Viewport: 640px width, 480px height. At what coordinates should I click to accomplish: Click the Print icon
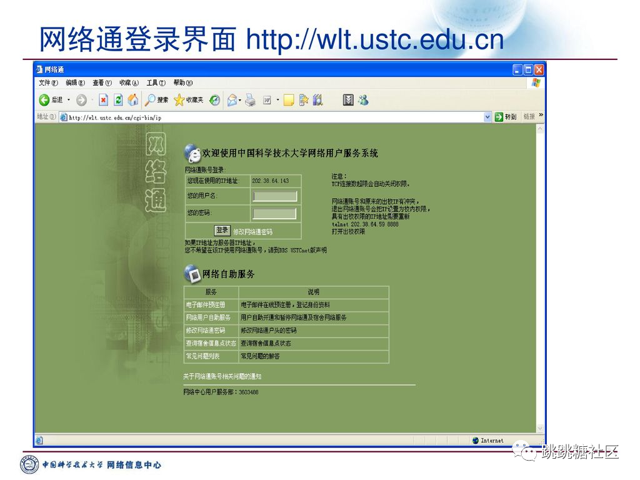(250, 99)
